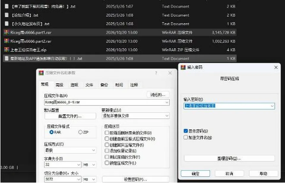The height and width of the screenshot is (183, 285).
Task: Select the RAR archive format
Action: (51, 132)
